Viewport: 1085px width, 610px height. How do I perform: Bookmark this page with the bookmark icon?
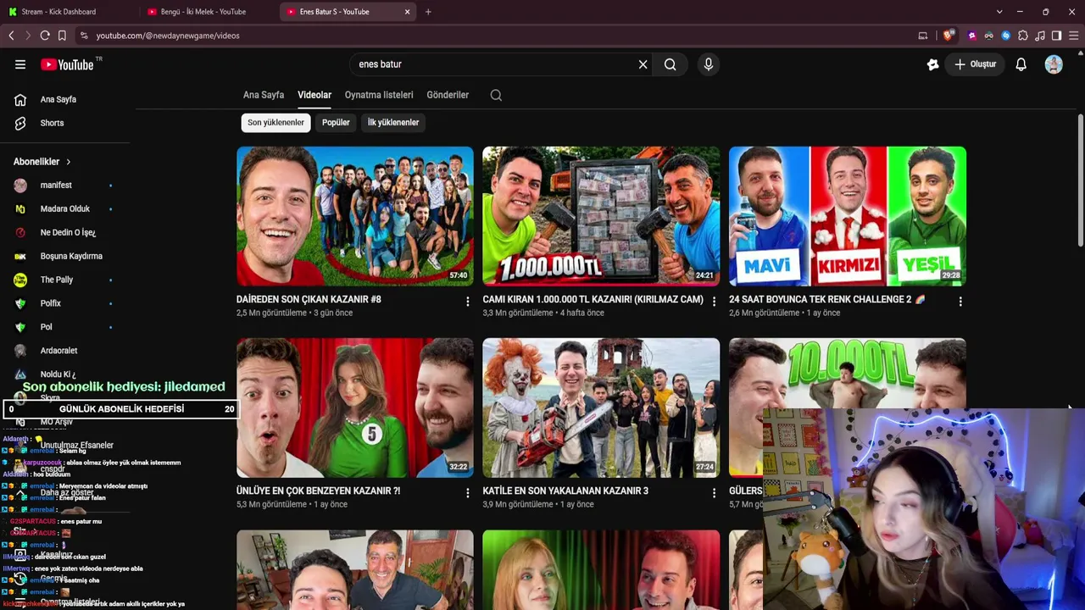click(x=62, y=36)
